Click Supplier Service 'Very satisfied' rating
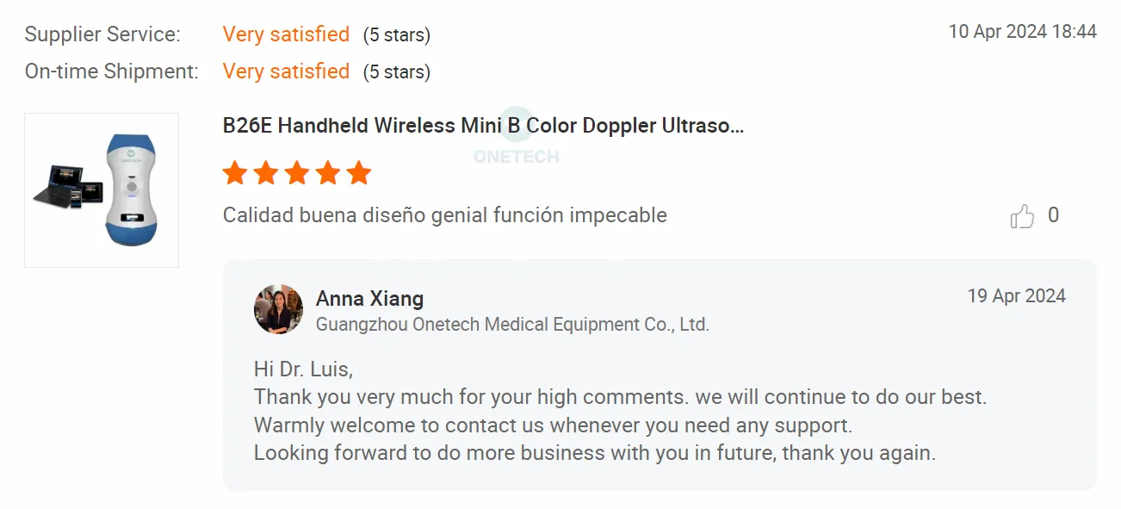Image resolution: width=1121 pixels, height=509 pixels. (286, 34)
